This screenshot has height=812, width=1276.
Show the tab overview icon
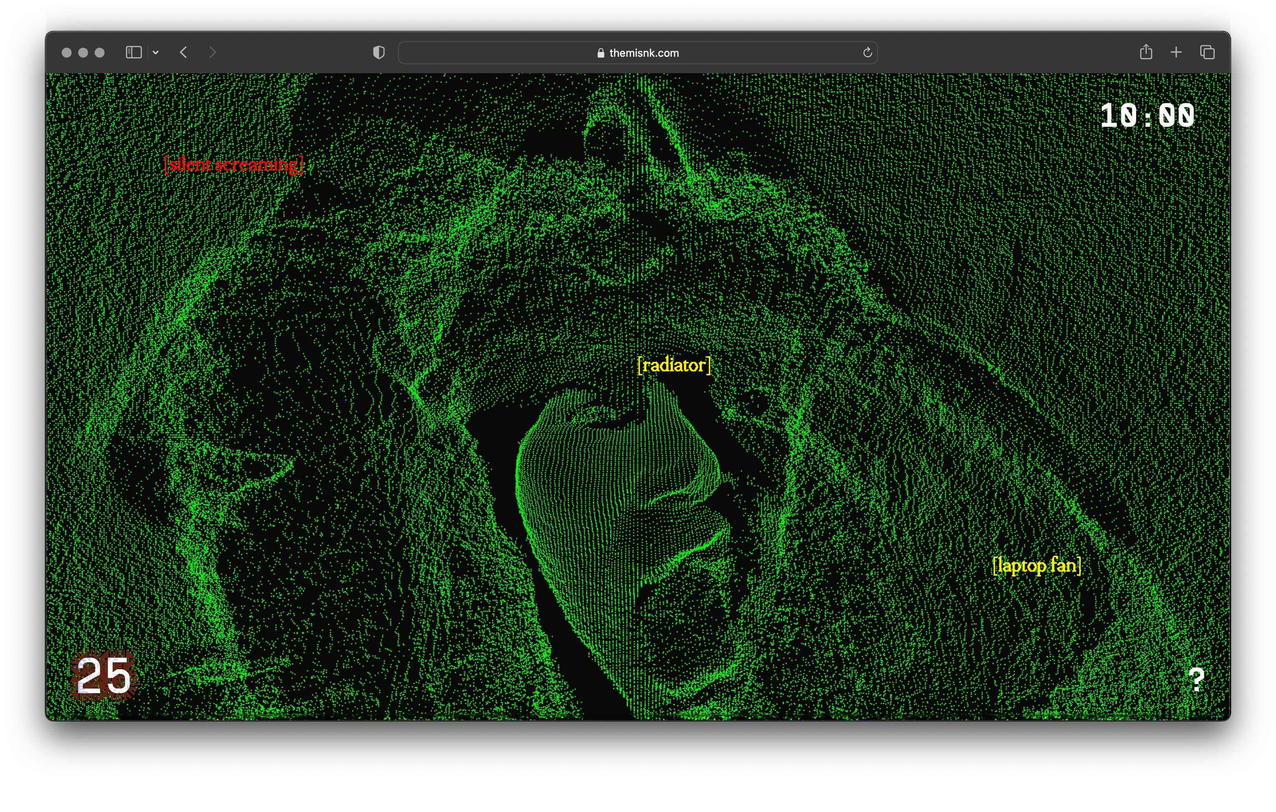point(1208,52)
